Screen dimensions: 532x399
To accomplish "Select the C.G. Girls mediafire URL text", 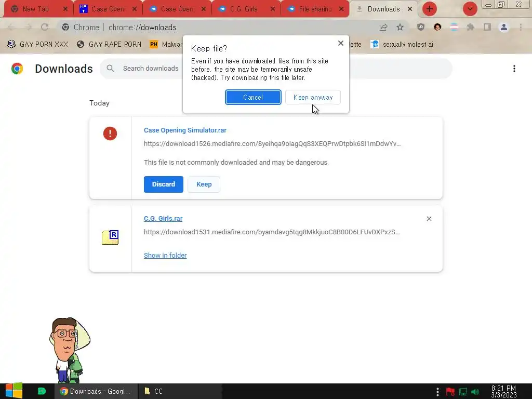I will coord(272,232).
